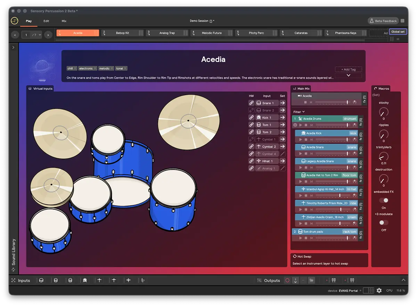The height and width of the screenshot is (306, 417).
Task: Select a cymbal icon from the Inputs toolbar
Action: (x=100, y=280)
